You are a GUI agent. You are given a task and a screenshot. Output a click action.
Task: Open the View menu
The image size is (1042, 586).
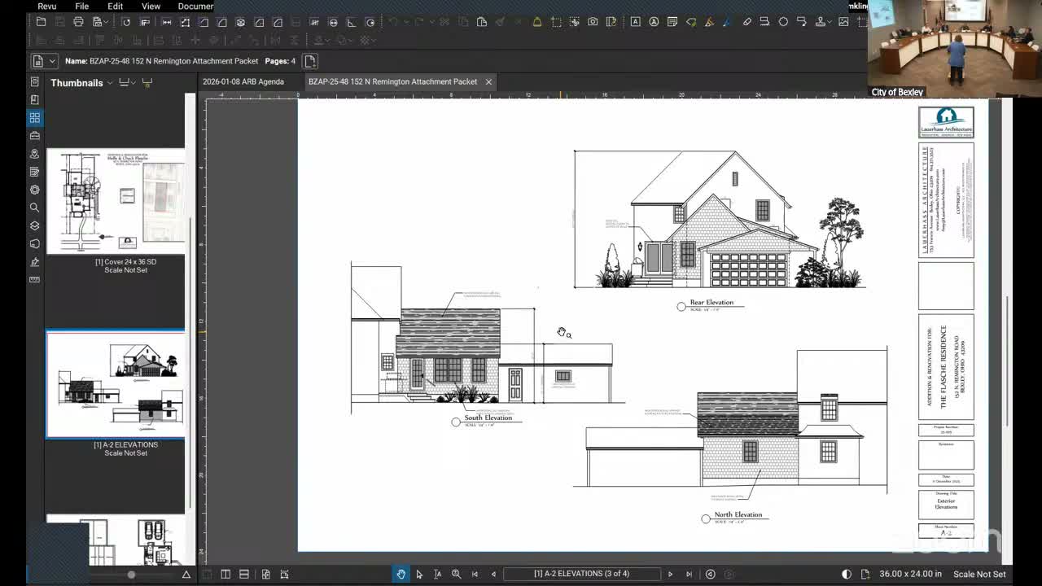pos(151,6)
